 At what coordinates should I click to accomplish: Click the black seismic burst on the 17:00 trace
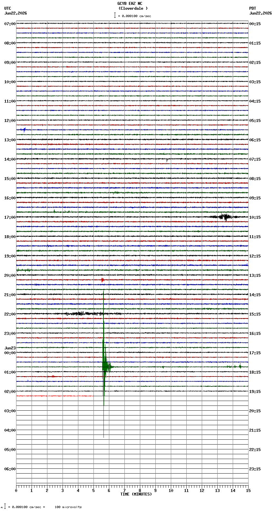225,217
